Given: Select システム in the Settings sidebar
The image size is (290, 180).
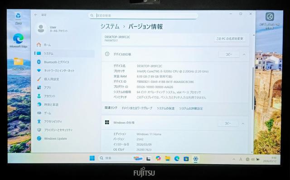Looking at the screenshot, I should click(64, 53).
